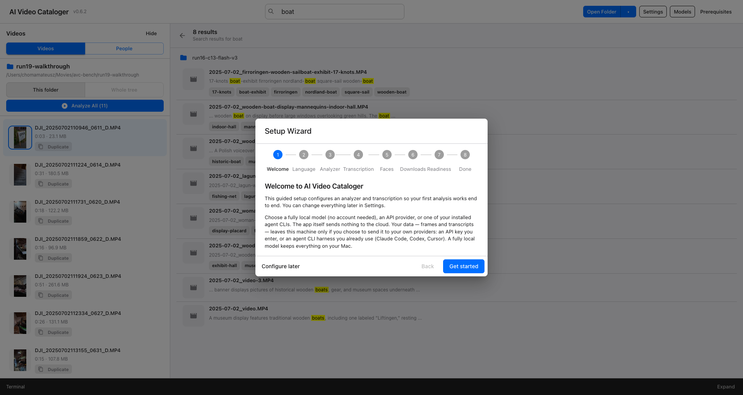Click the run16-c13-flash-v3 folder icon

pyautogui.click(x=183, y=58)
